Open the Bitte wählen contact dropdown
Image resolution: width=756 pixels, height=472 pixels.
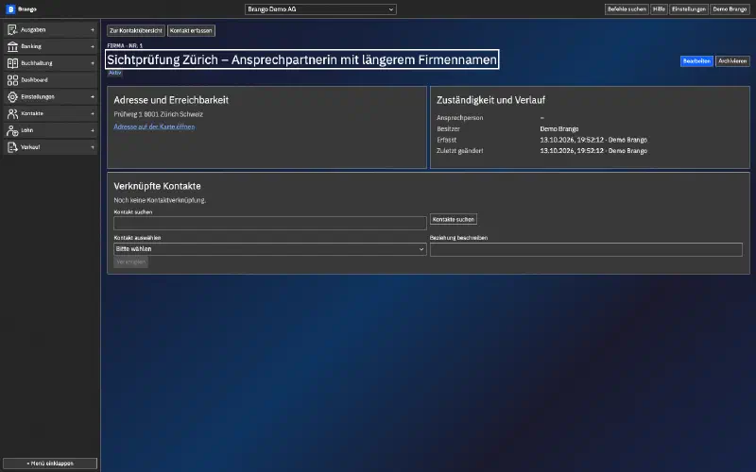point(270,249)
